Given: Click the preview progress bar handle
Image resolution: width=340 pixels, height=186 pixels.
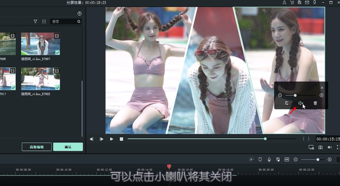Looking at the screenshot, I should tap(265, 139).
